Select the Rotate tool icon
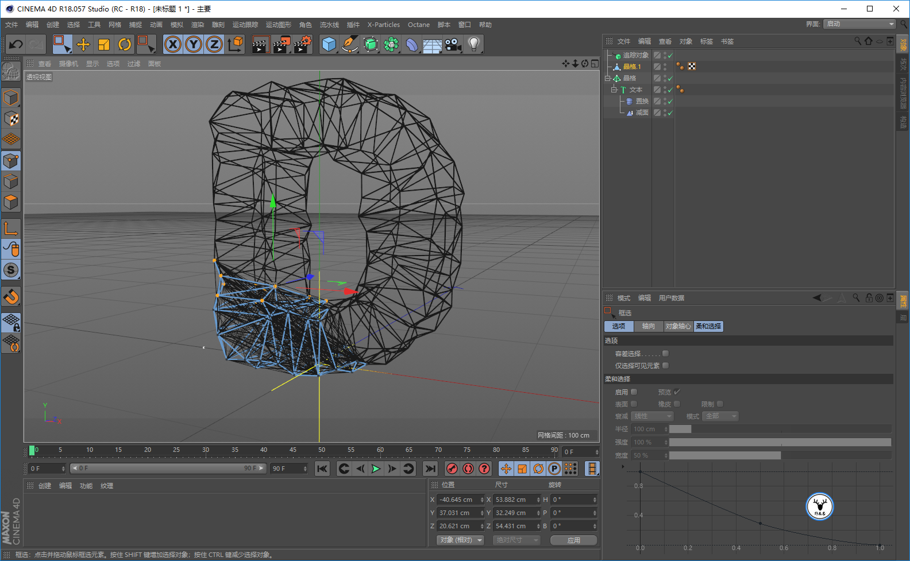Viewport: 910px width, 561px height. click(x=125, y=44)
